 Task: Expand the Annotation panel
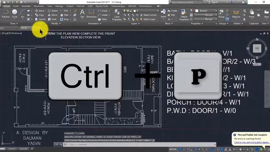point(94,24)
